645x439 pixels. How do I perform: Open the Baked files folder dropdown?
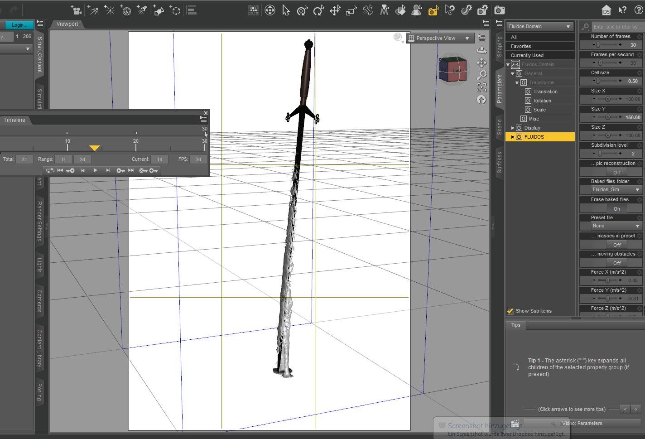click(x=616, y=190)
